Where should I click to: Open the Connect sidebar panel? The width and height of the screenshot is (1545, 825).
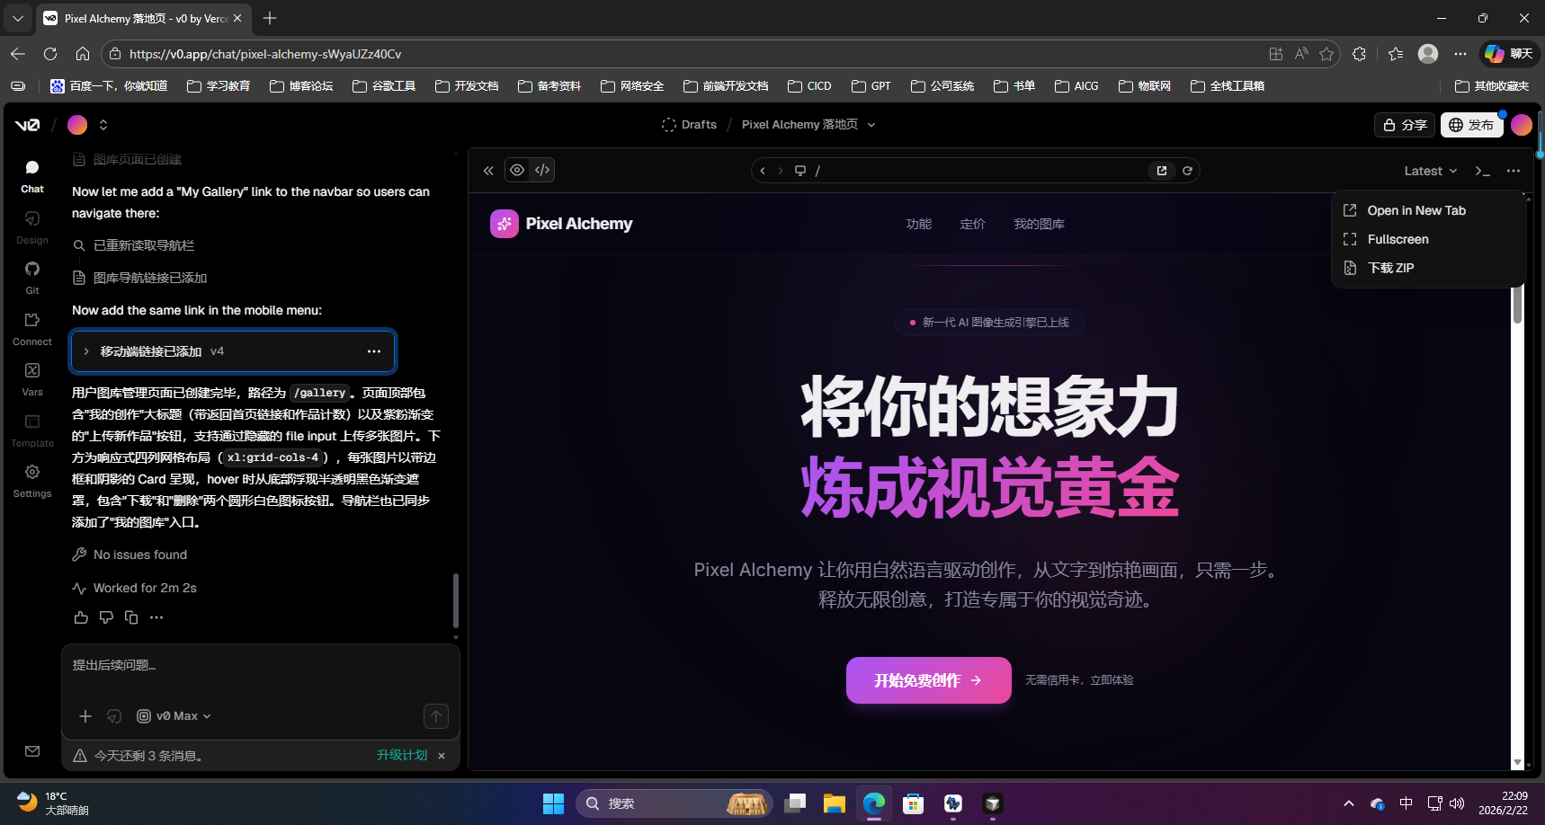coord(31,328)
